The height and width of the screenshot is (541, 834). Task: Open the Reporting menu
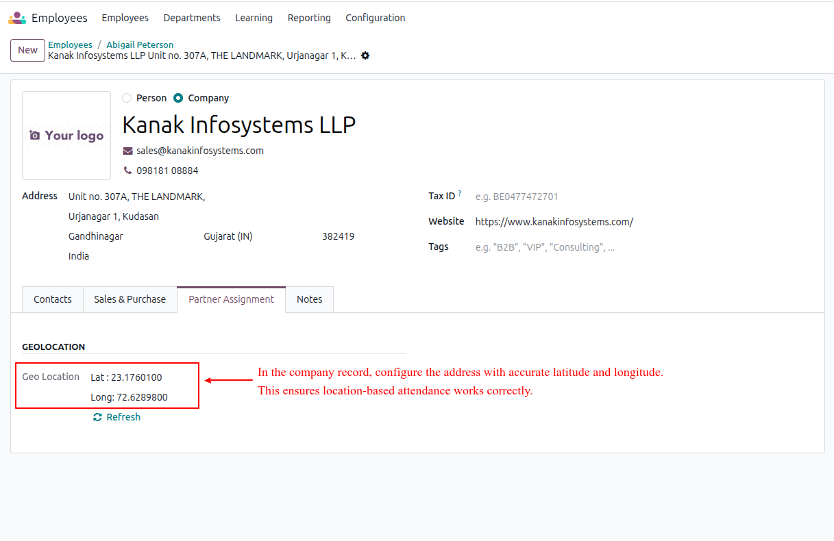click(x=309, y=18)
